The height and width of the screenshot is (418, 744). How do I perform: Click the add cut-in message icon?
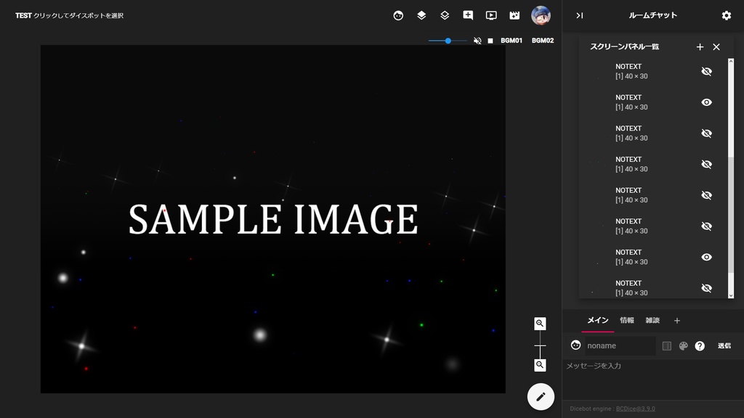pos(467,15)
